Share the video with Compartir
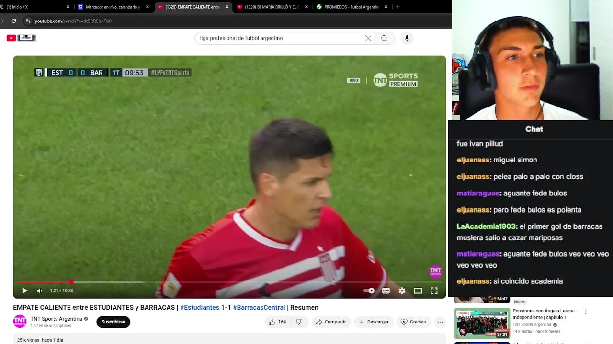The width and height of the screenshot is (613, 344). coord(330,322)
